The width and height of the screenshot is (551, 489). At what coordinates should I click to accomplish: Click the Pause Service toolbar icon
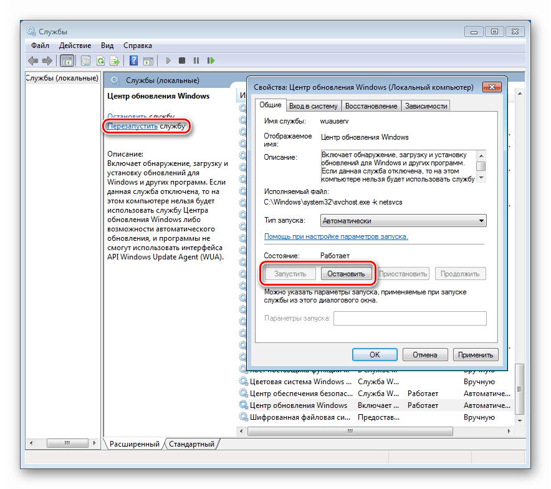(196, 60)
